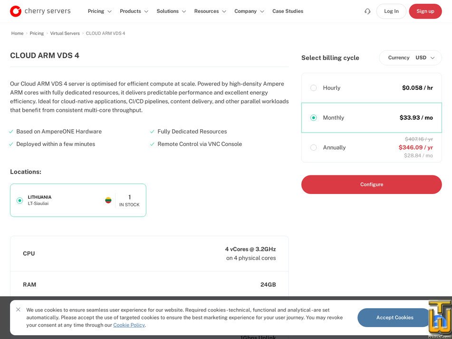Click the CLOUD ARM VDS 4 heading
452x339 pixels.
(x=45, y=55)
